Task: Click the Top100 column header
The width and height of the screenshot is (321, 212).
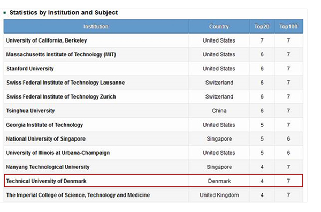Action: [288, 27]
